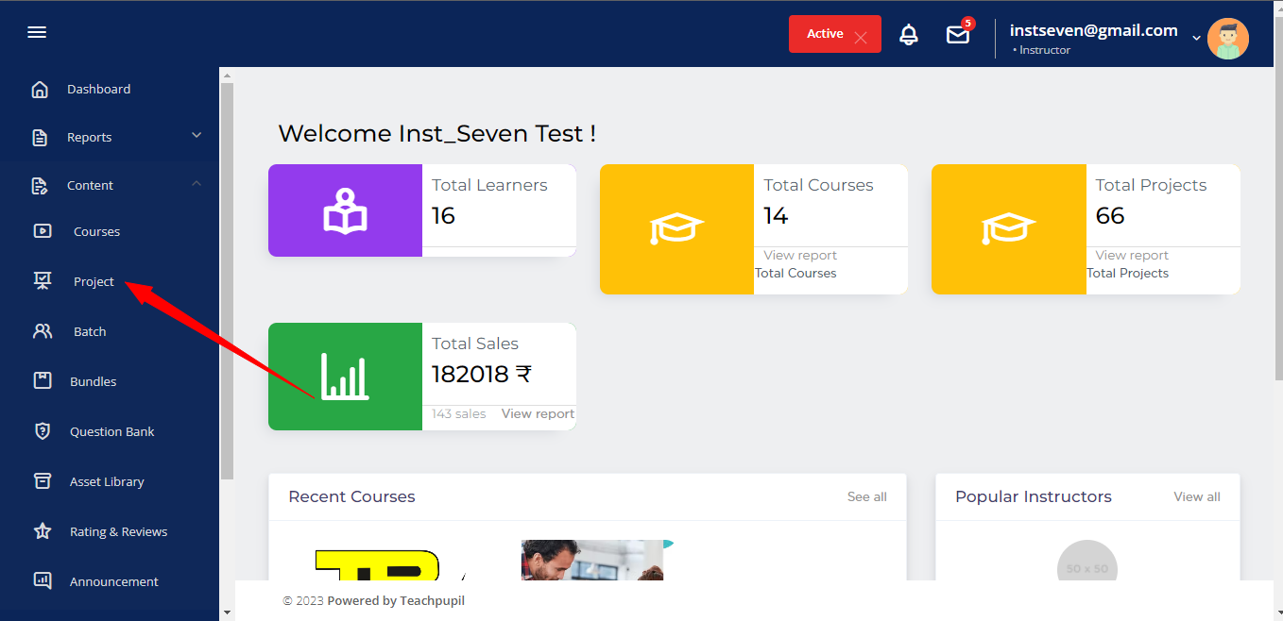Click See all in Recent Courses
This screenshot has height=621, width=1283.
866,496
